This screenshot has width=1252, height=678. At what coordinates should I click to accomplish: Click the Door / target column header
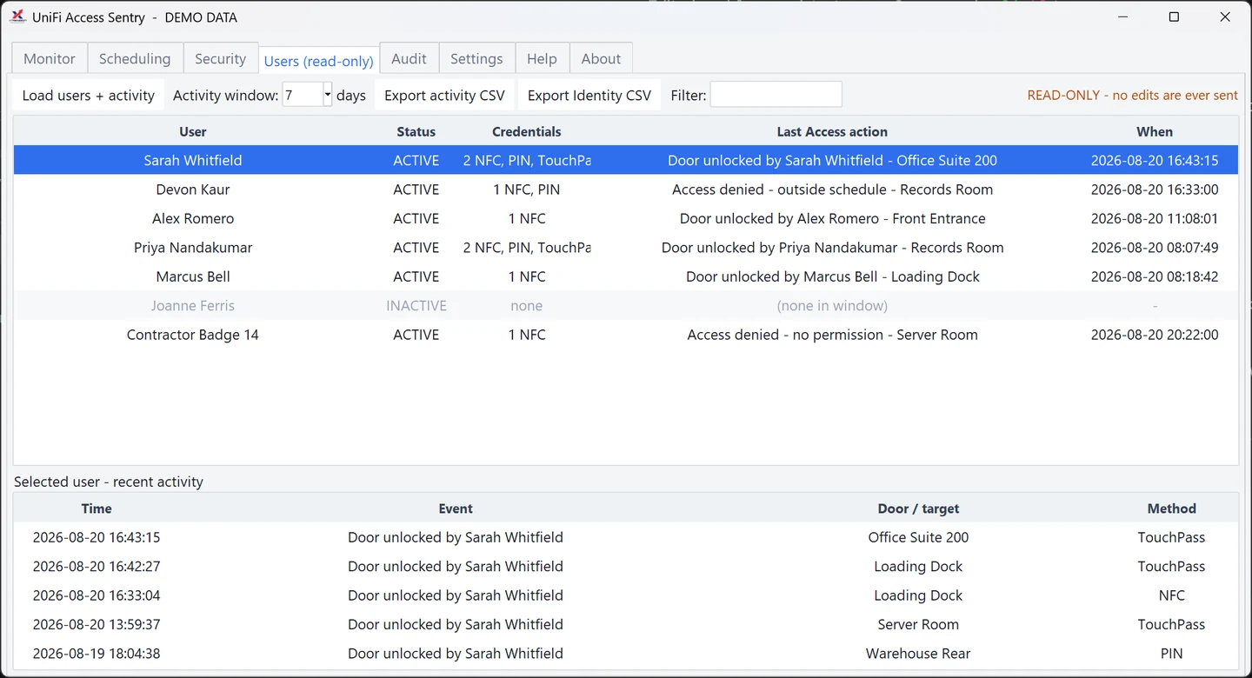click(x=918, y=508)
